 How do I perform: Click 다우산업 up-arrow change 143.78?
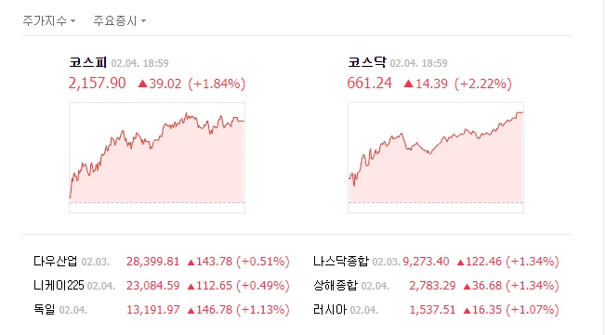(210, 262)
